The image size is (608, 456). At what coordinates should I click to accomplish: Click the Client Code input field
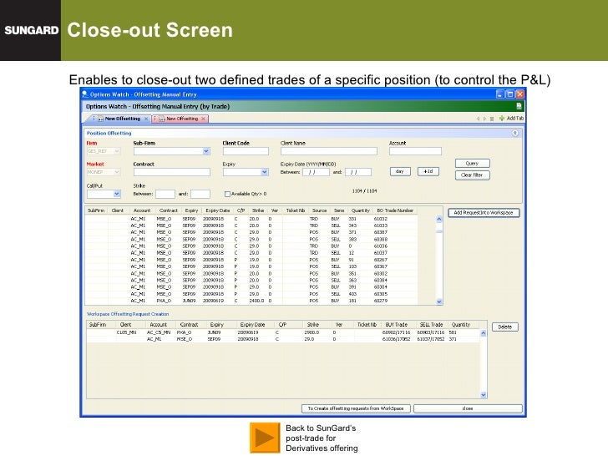pyautogui.click(x=246, y=151)
